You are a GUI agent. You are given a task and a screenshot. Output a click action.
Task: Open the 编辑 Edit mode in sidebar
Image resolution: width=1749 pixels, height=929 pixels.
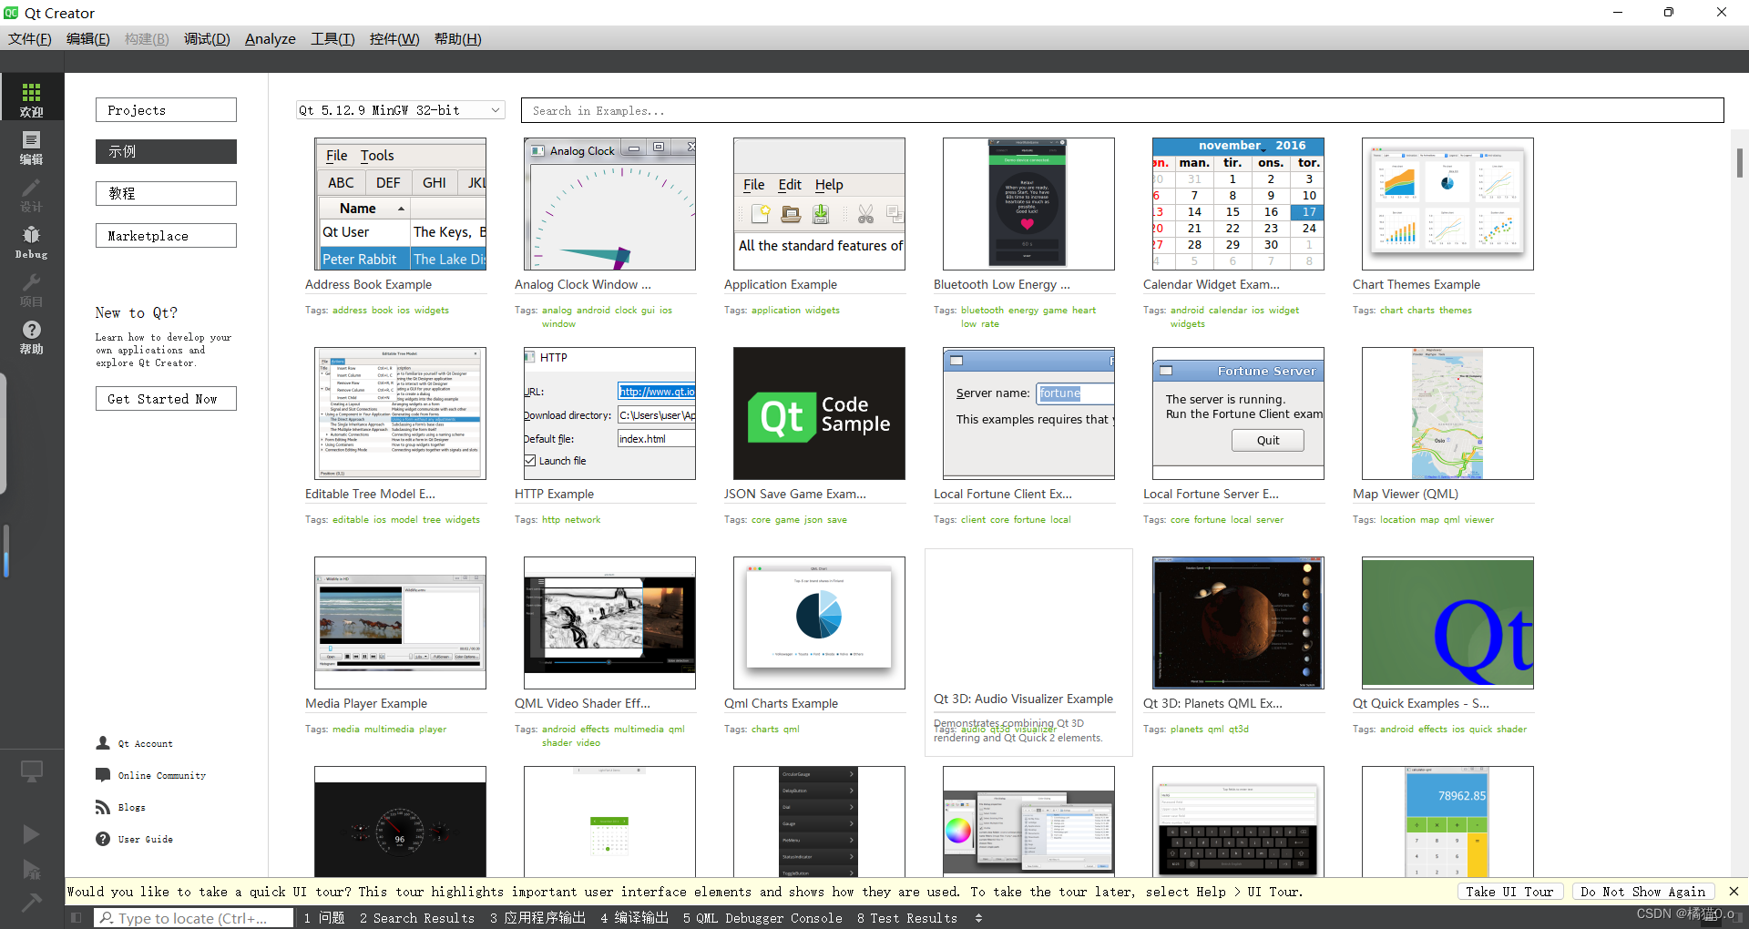32,146
